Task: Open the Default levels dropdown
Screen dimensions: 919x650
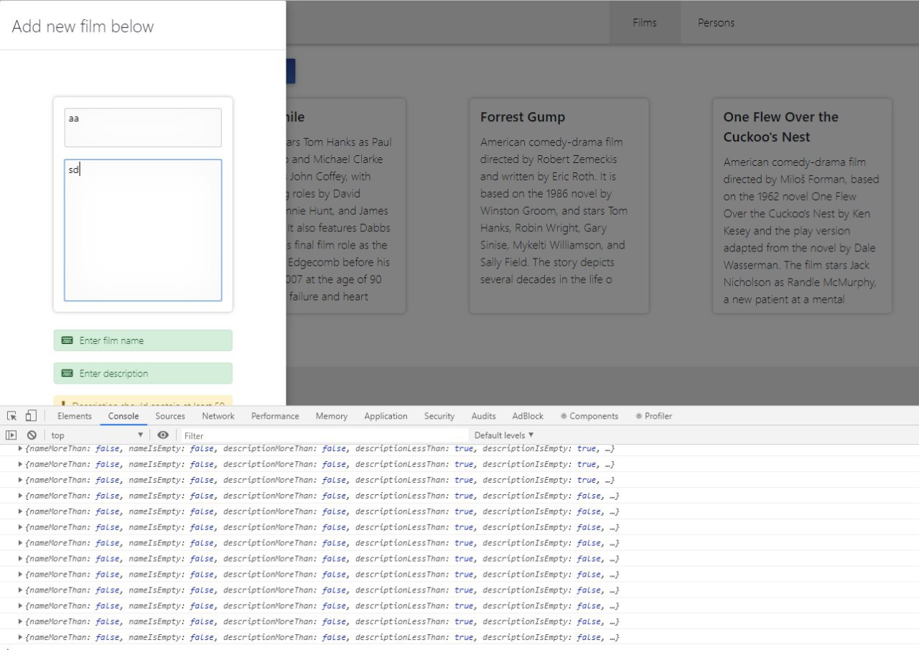Action: 504,435
